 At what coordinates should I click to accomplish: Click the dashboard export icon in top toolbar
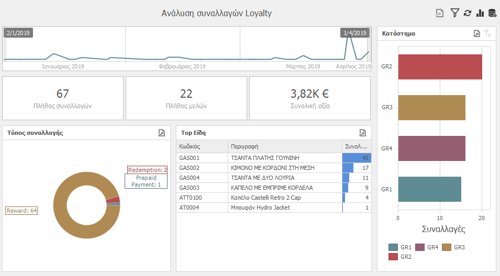[439, 13]
